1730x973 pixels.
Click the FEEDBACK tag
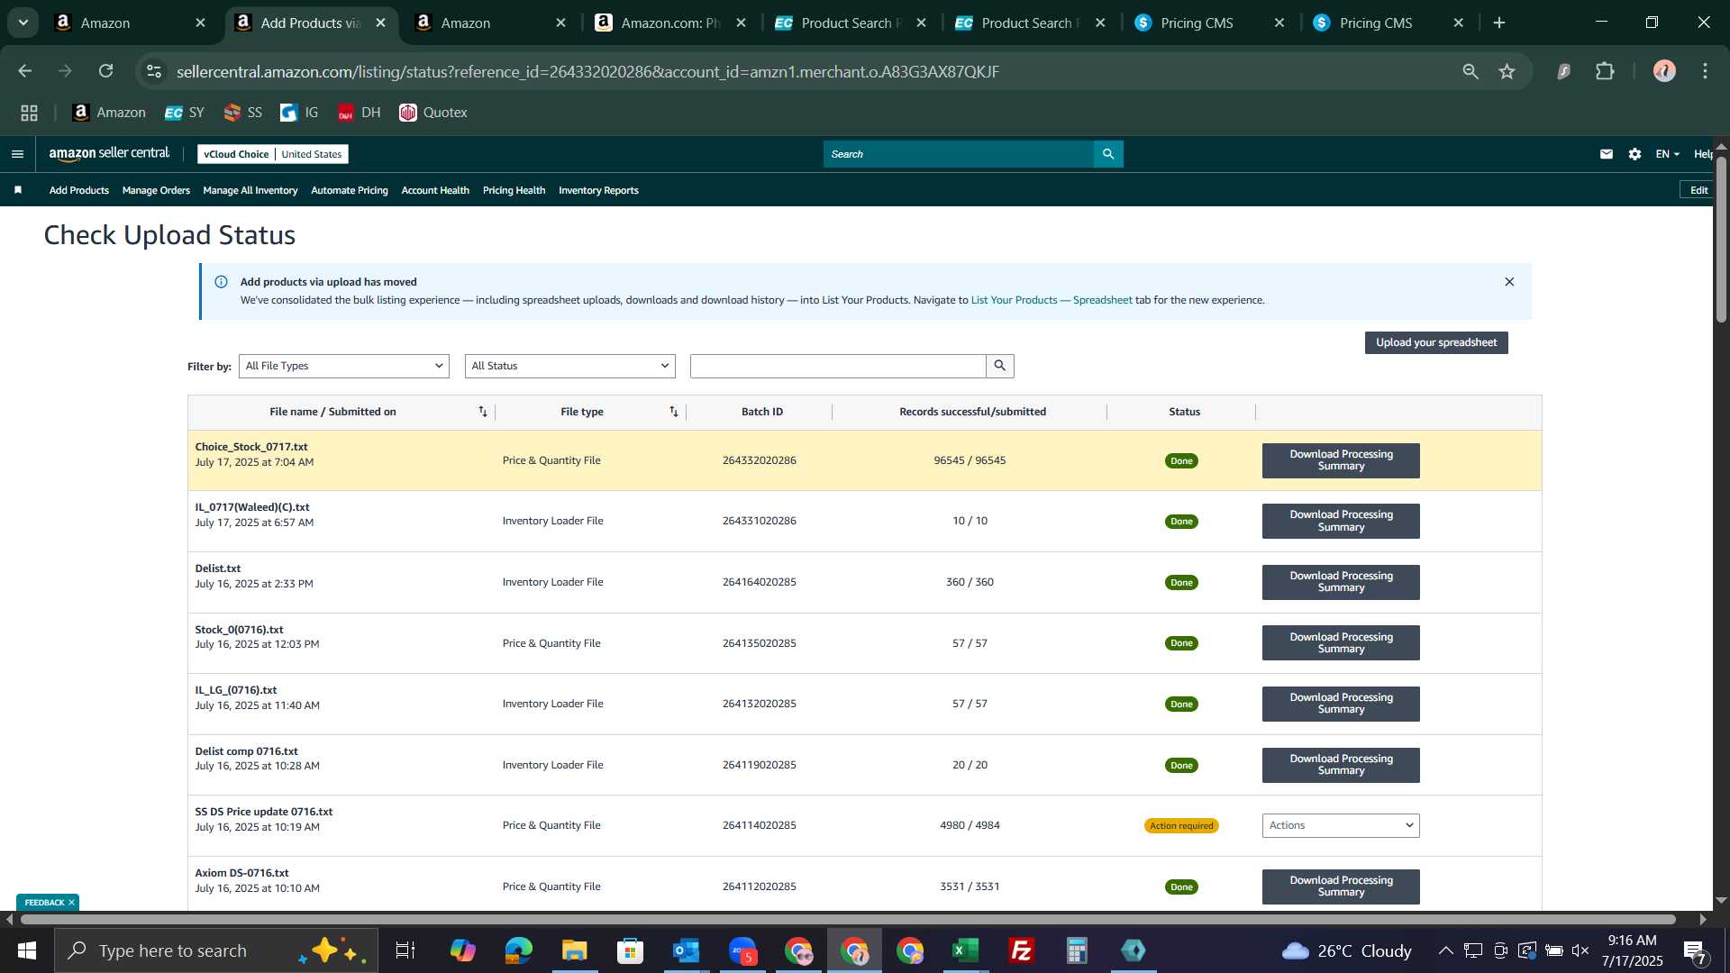44,903
